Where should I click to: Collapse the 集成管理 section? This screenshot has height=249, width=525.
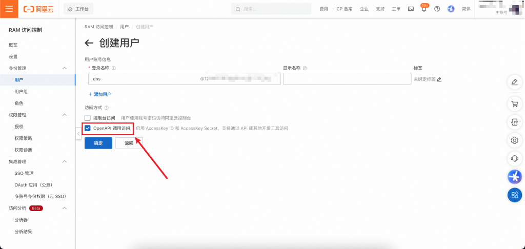(x=65, y=162)
